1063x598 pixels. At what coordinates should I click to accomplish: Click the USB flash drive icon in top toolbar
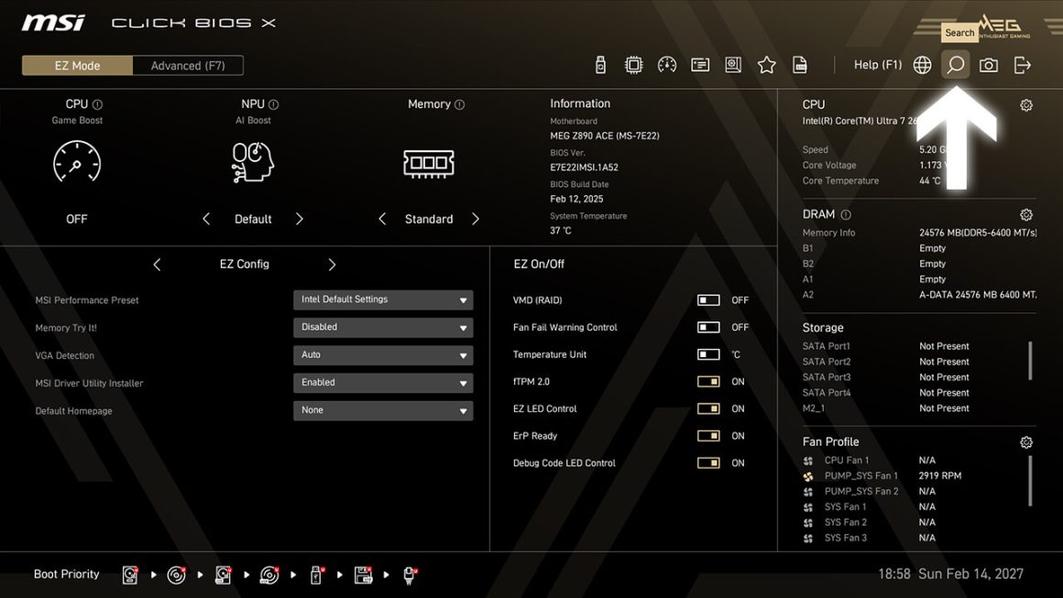tap(601, 65)
